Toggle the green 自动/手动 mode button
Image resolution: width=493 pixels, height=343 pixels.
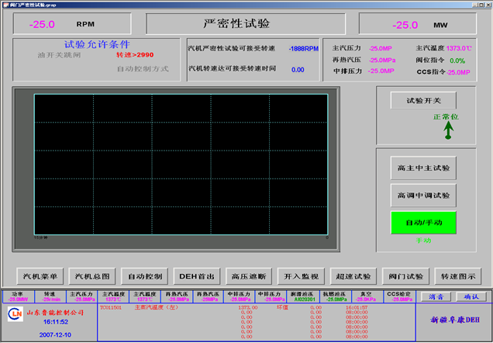(423, 223)
